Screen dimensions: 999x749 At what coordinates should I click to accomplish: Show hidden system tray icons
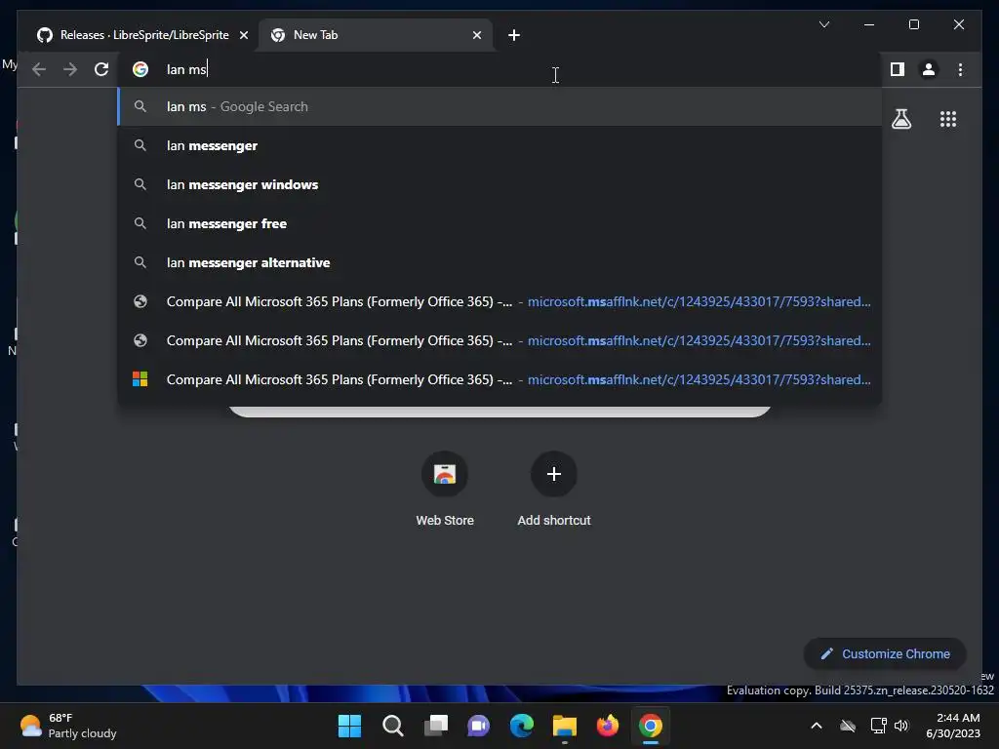pyautogui.click(x=817, y=726)
